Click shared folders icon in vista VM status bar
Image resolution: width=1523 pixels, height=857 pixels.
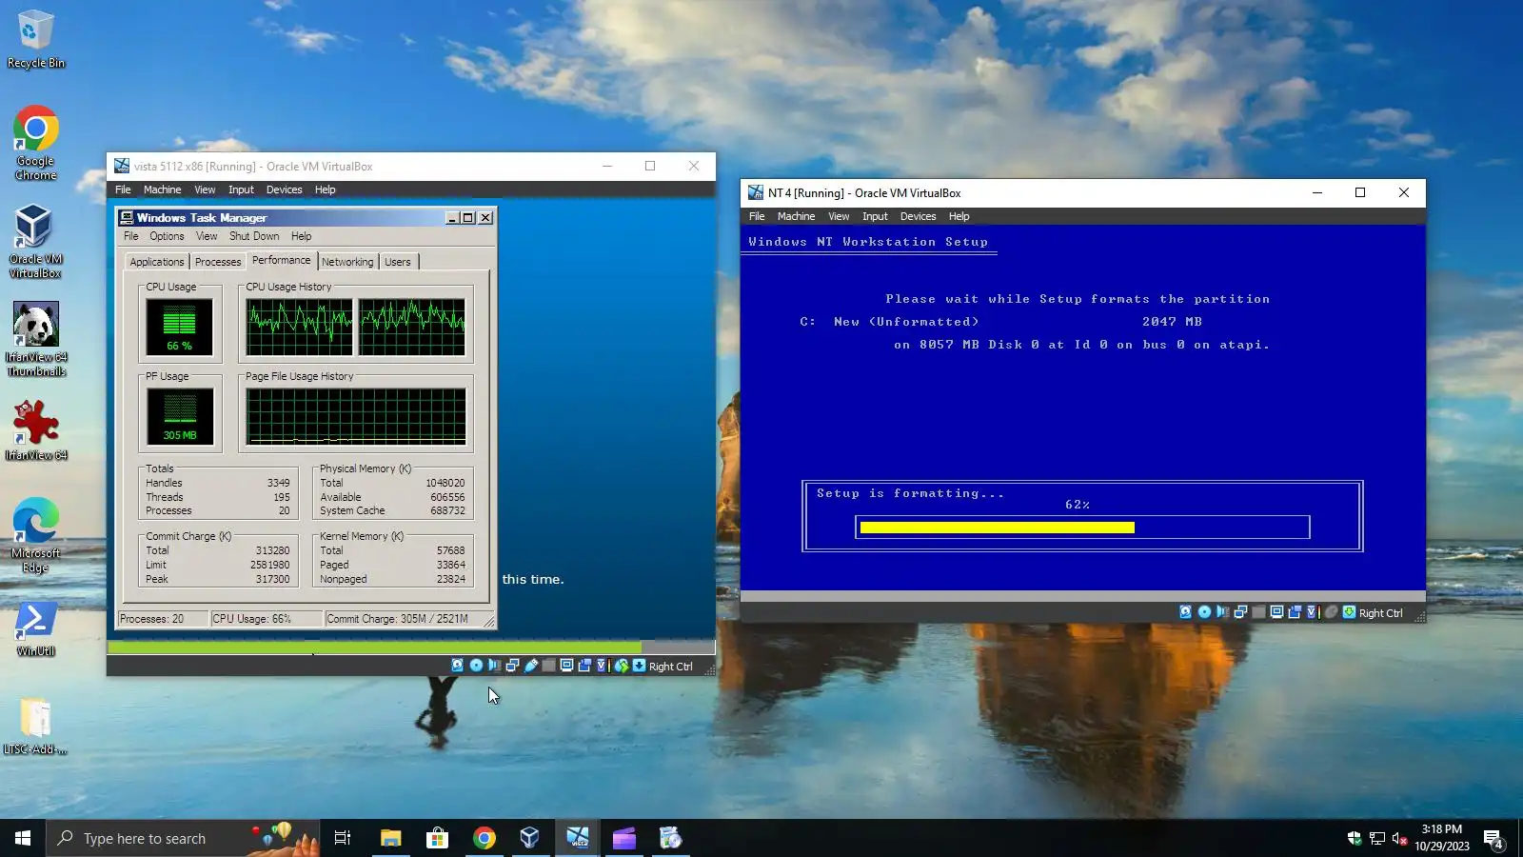click(548, 666)
